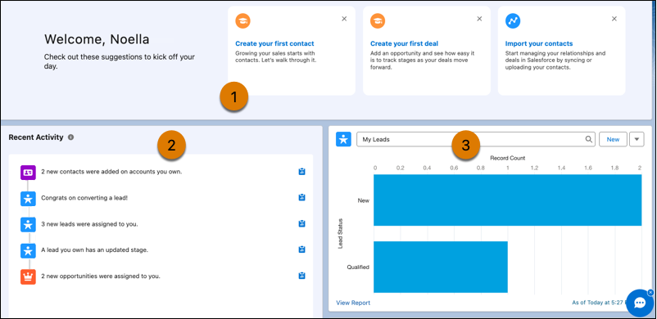Click the Recent Activity heading
The width and height of the screenshot is (657, 319).
point(36,137)
